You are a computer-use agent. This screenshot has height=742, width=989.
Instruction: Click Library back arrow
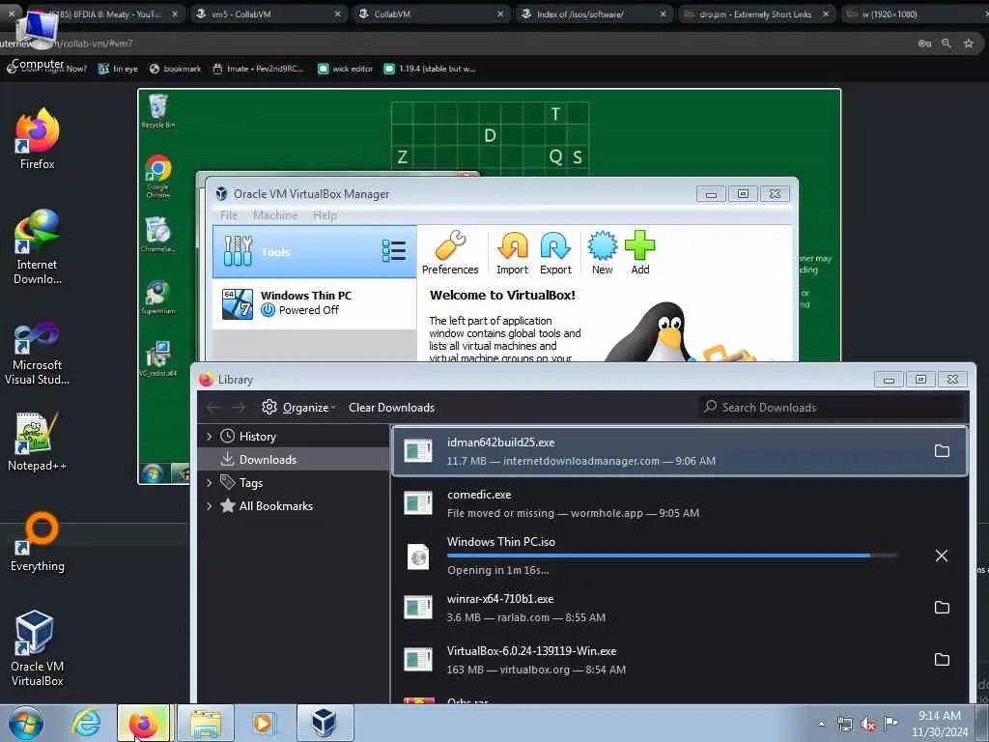point(213,408)
